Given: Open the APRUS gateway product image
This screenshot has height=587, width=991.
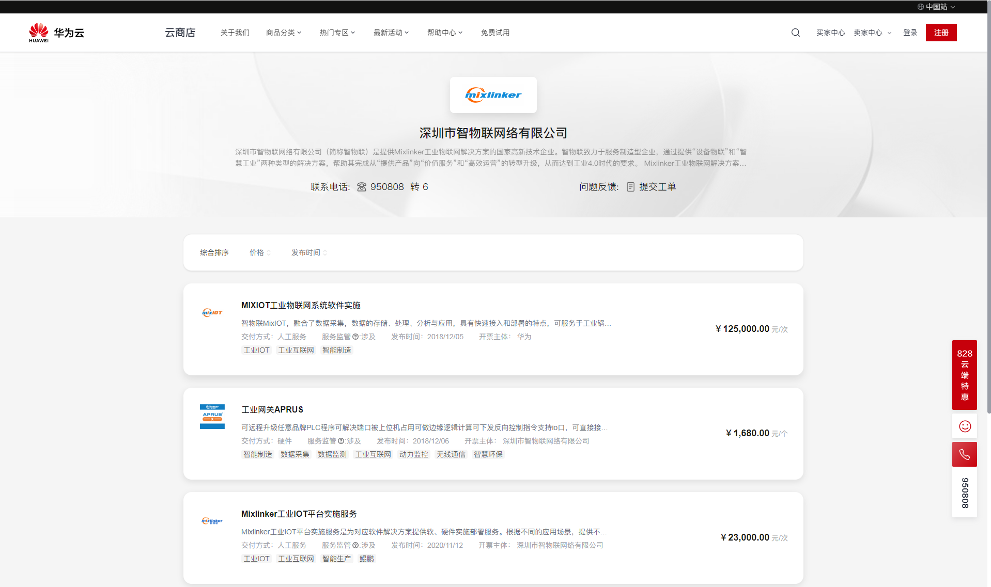Looking at the screenshot, I should (x=212, y=417).
